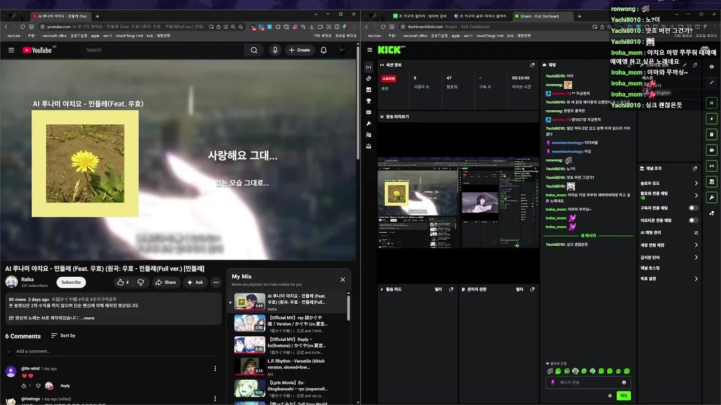Open the link icon in Kick sidebar
This screenshot has width=721, height=405.
(368, 78)
